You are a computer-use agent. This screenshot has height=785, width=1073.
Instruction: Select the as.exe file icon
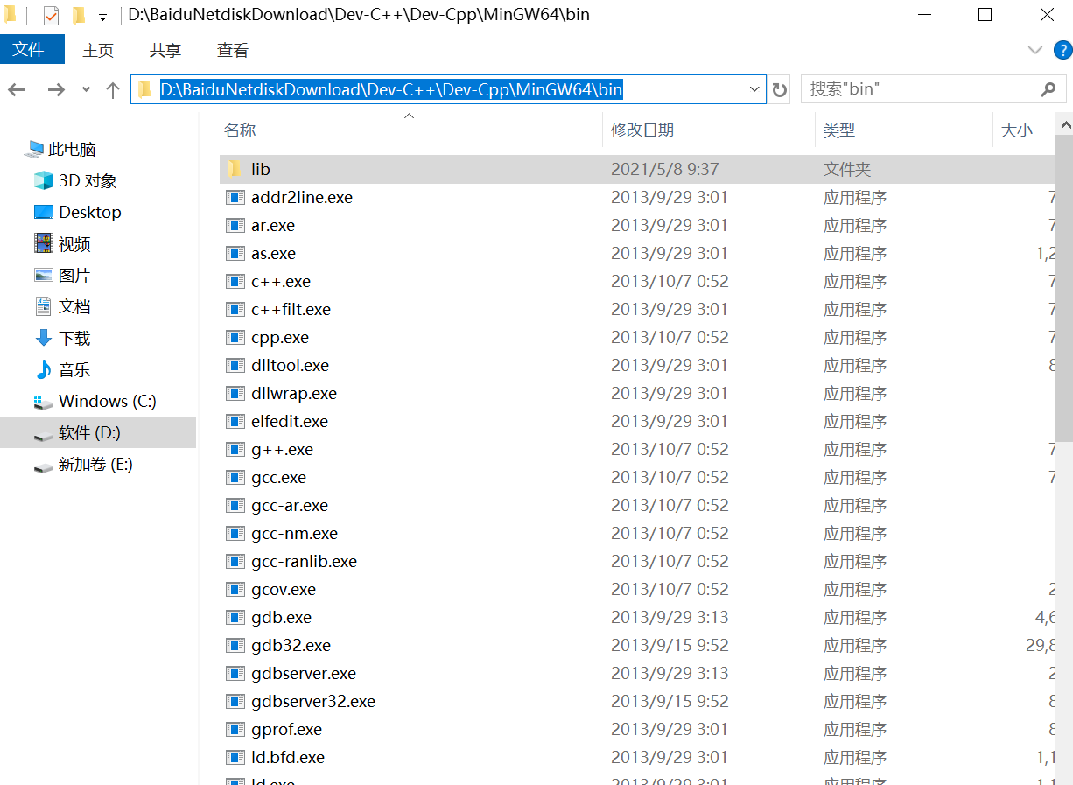(x=235, y=254)
